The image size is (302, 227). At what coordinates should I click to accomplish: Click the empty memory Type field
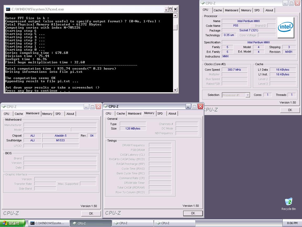(x=133, y=124)
